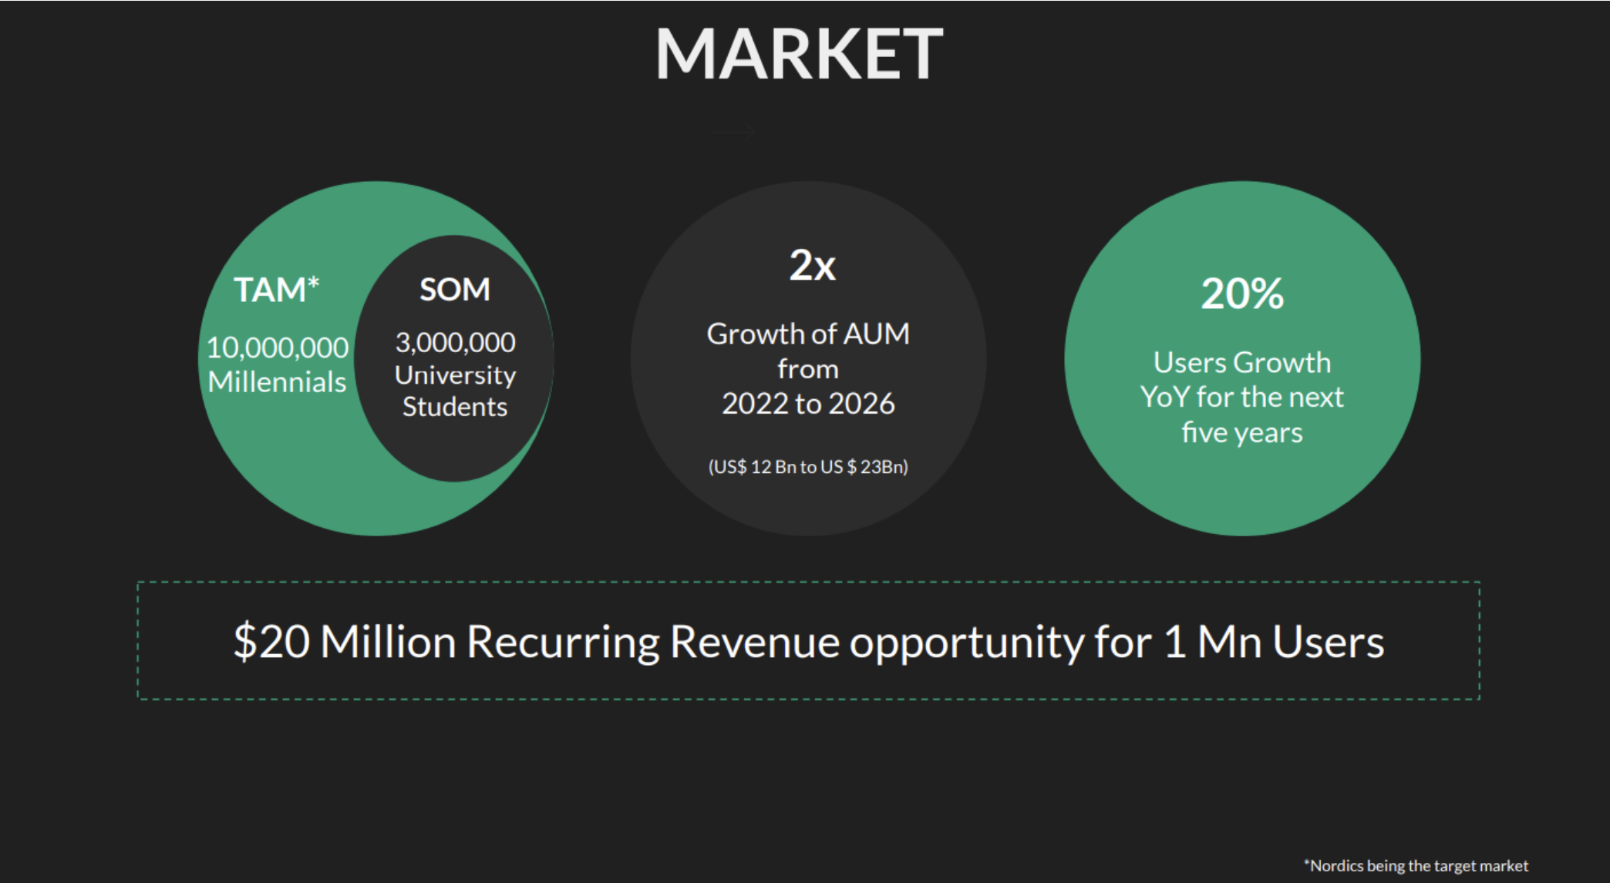Click the SOM heading
1610x883 pixels.
[x=455, y=289]
